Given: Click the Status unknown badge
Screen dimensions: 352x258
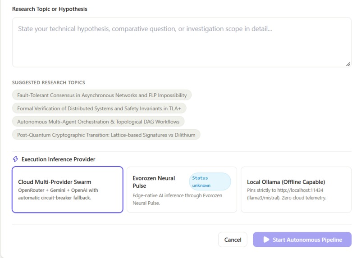Looking at the screenshot, I should tap(210, 181).
